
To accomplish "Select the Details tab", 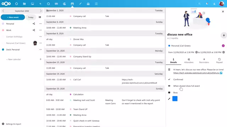I will (173, 61).
